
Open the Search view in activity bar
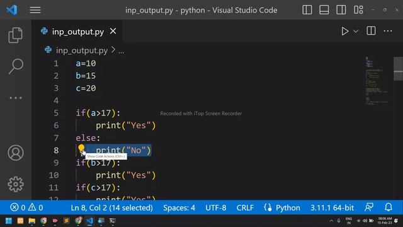(x=16, y=66)
